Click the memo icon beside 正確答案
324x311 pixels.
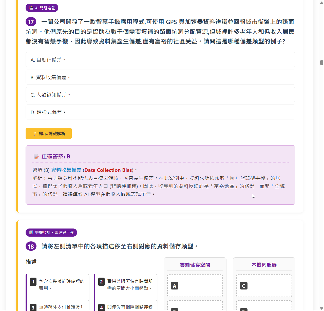click(36, 157)
